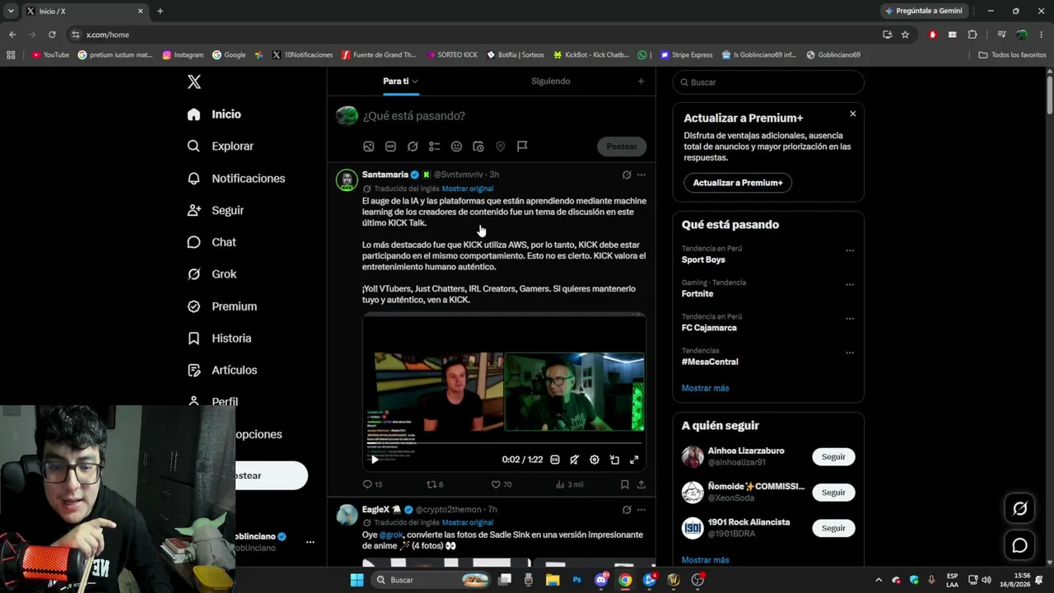Open the floating chat messages button
The image size is (1054, 593).
pyautogui.click(x=1019, y=545)
